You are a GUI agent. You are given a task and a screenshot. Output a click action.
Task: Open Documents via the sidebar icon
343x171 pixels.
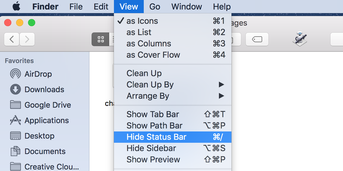click(15, 151)
